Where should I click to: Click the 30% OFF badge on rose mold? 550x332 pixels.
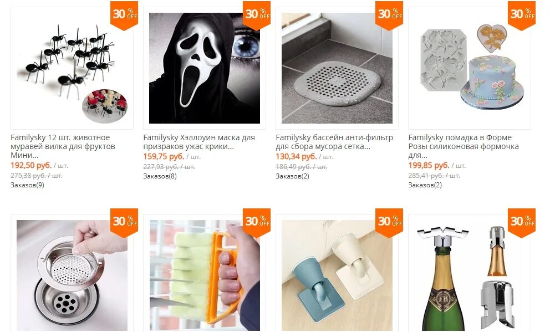click(x=522, y=15)
